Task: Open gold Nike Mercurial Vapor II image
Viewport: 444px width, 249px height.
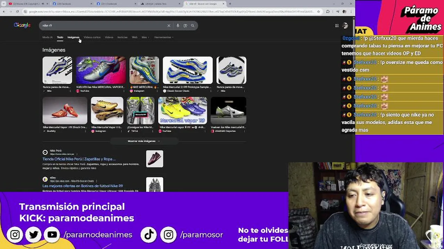Action: [x=107, y=110]
